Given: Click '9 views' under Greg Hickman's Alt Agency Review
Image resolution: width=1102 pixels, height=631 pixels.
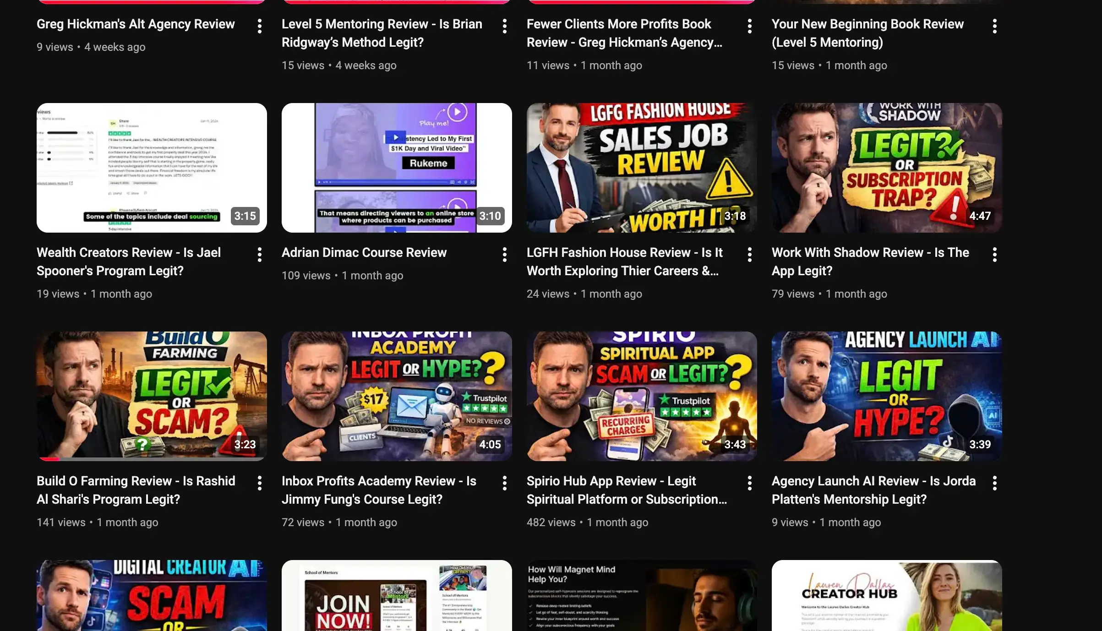Looking at the screenshot, I should coord(55,47).
